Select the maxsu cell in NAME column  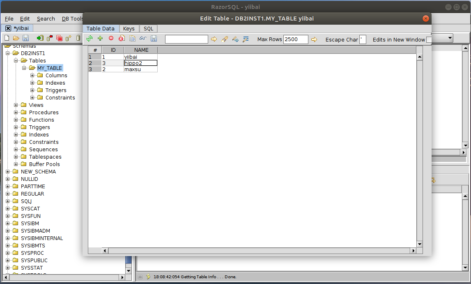click(140, 69)
